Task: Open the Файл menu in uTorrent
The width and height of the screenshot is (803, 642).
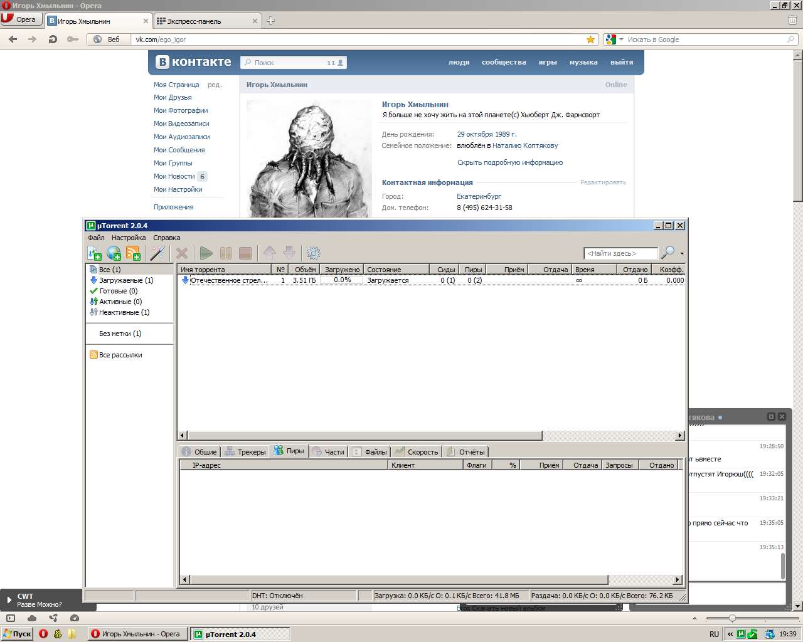Action: (96, 238)
